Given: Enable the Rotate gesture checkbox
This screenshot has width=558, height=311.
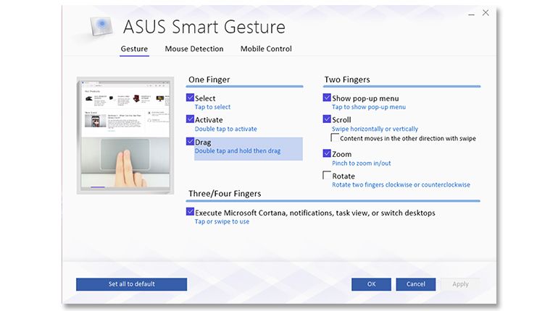Looking at the screenshot, I should pos(327,175).
